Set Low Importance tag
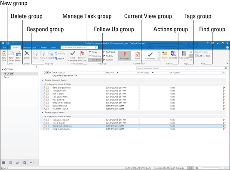Viewport: 230px width, 170px height. (x=191, y=60)
